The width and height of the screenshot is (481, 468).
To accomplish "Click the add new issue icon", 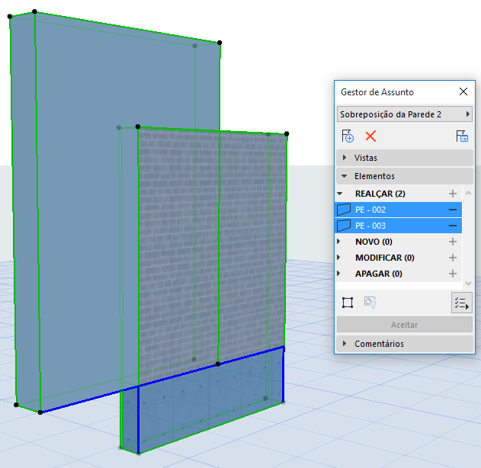I will click(x=348, y=136).
